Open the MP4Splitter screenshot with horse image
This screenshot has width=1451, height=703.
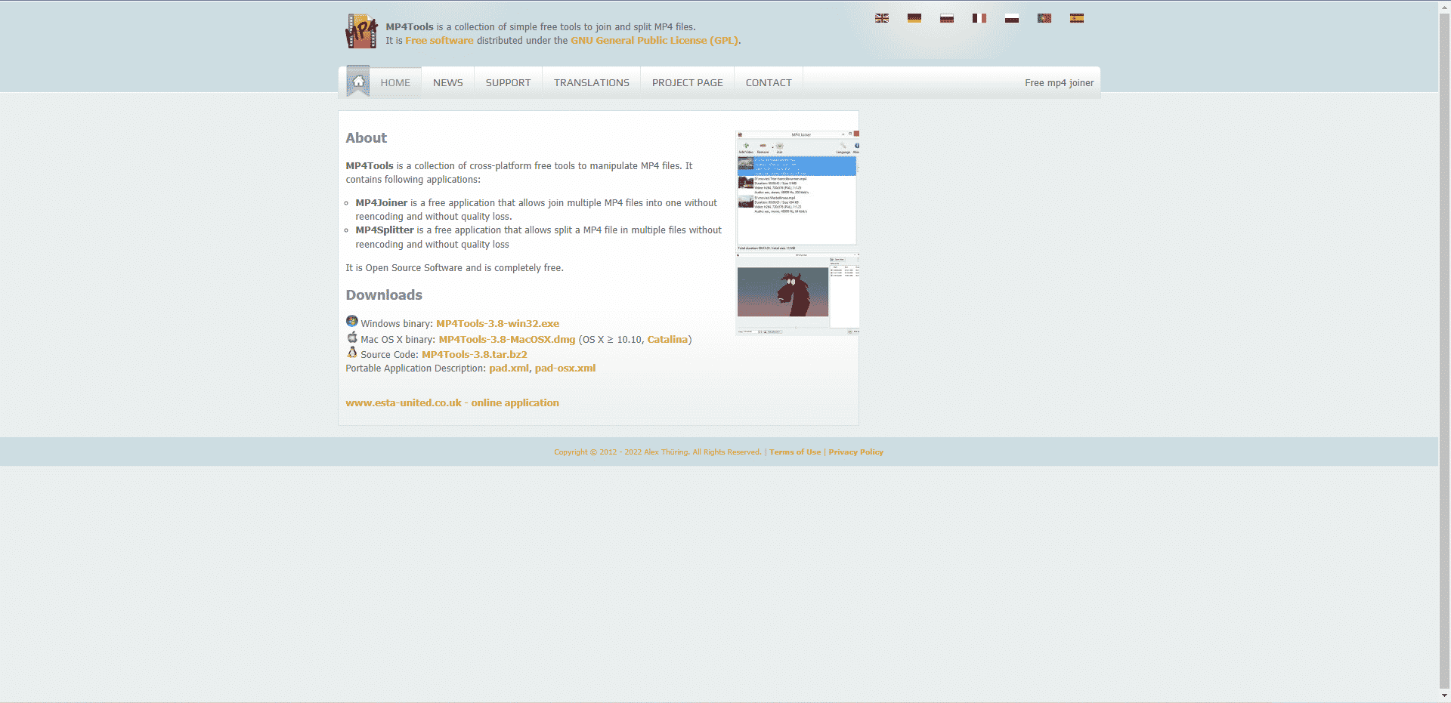tap(797, 294)
